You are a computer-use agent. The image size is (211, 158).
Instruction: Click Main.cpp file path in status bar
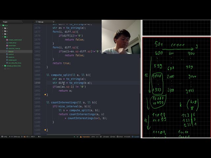click(x=16, y=137)
